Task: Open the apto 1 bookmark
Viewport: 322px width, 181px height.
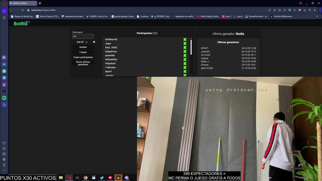Action: (x=227, y=16)
